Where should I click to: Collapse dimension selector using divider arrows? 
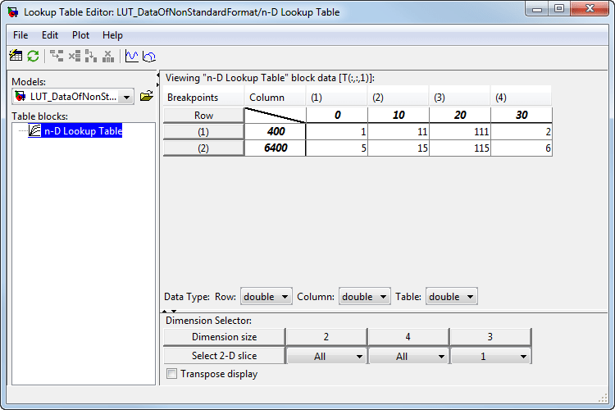174,311
